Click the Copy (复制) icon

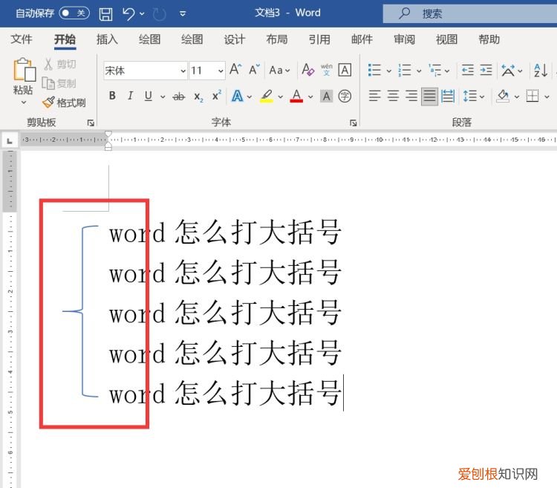coord(48,83)
